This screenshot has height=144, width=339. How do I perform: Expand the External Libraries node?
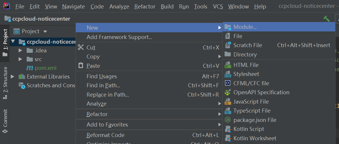[13, 77]
